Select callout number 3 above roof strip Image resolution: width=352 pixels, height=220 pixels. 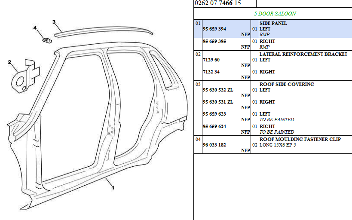coord(54,21)
